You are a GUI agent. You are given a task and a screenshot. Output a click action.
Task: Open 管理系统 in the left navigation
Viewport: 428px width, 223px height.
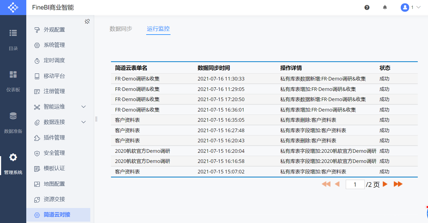[13, 164]
